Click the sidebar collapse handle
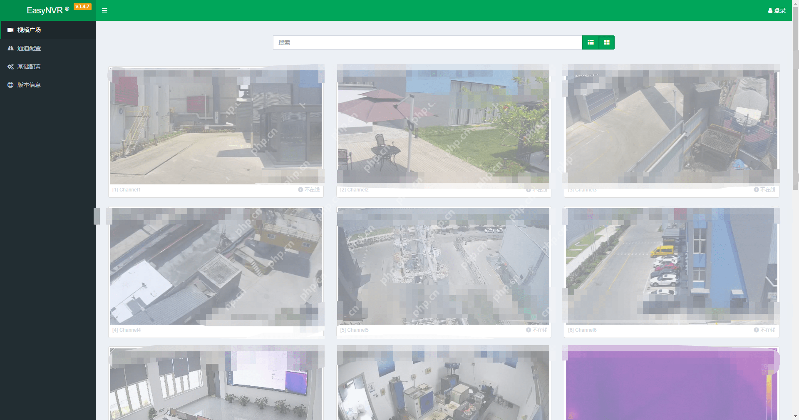The width and height of the screenshot is (799, 420). (97, 216)
